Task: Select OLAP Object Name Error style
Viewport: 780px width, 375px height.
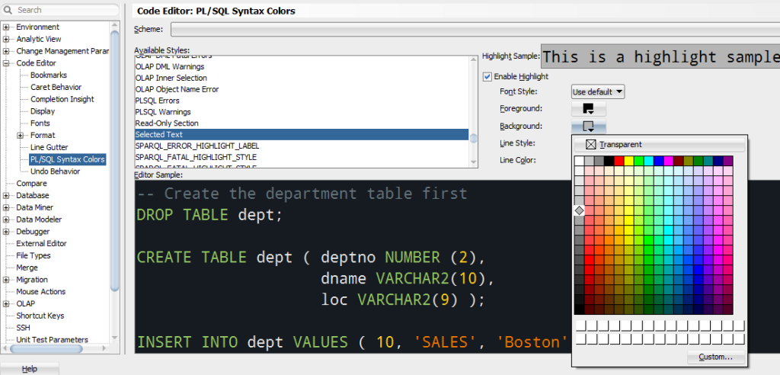Action: click(x=302, y=89)
